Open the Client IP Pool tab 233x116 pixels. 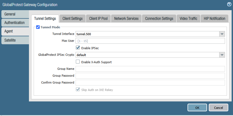(x=98, y=18)
